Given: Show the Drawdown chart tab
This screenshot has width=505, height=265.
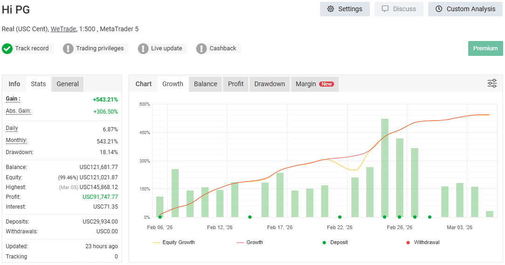Looking at the screenshot, I should tap(270, 84).
